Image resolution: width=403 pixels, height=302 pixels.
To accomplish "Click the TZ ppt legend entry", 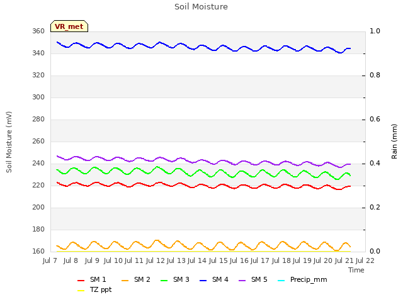I will point(94,289).
